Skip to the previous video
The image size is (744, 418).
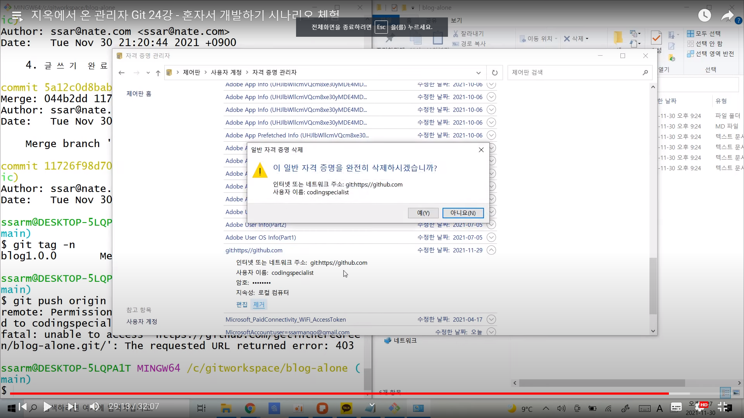22,406
